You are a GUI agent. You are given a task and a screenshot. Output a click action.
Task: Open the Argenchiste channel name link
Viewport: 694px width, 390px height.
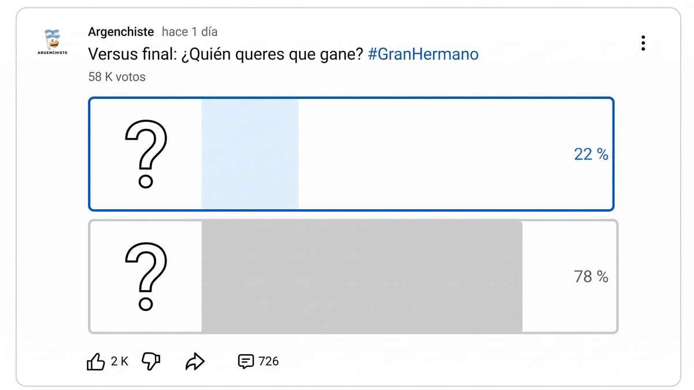(x=121, y=31)
